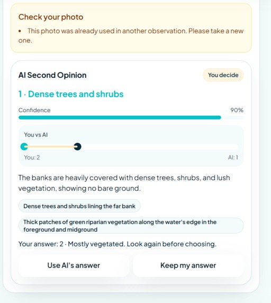Click the Use AI's answer button
271x303 pixels.
pos(74,265)
